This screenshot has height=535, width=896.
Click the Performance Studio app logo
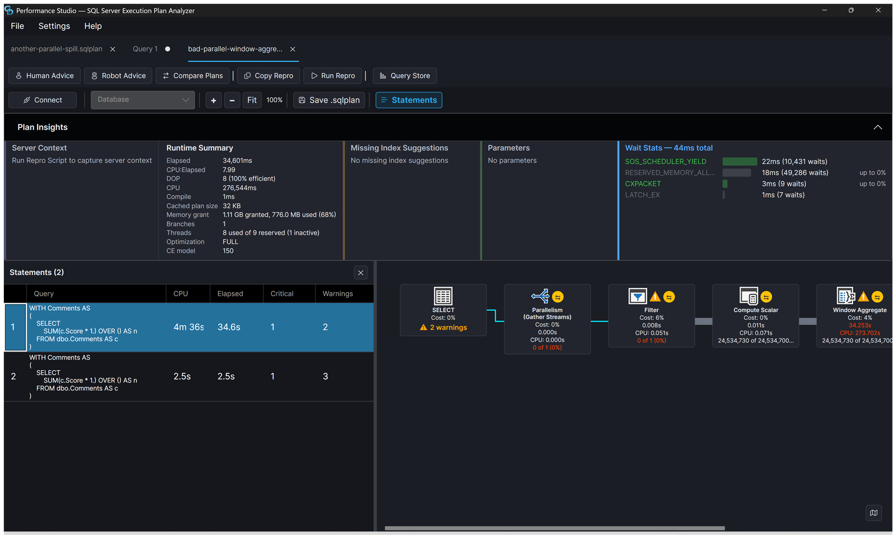click(x=8, y=10)
